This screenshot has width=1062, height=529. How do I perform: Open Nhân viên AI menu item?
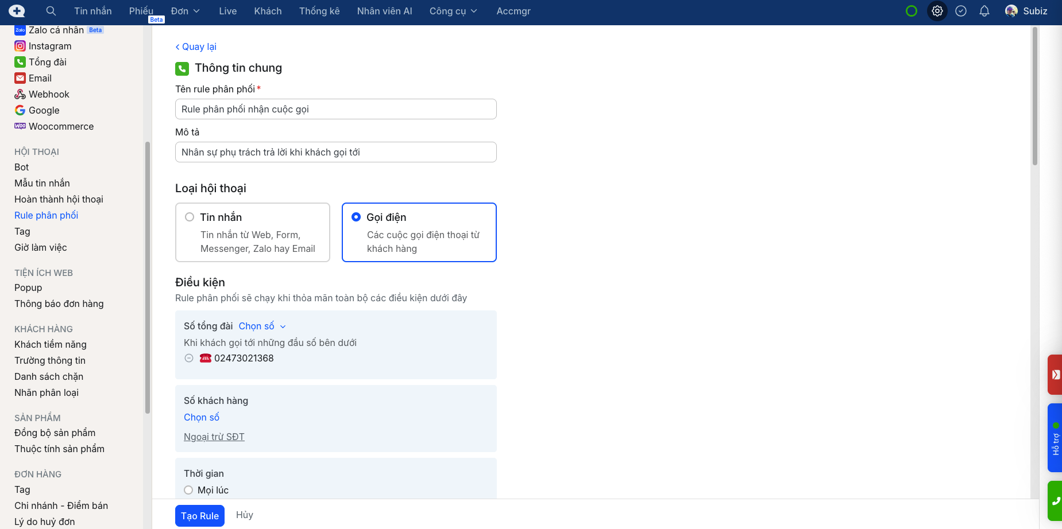[x=384, y=11]
